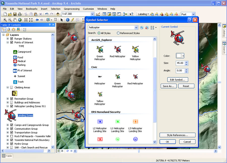
Task: Select the Identify tool icon
Action: tap(68, 20)
